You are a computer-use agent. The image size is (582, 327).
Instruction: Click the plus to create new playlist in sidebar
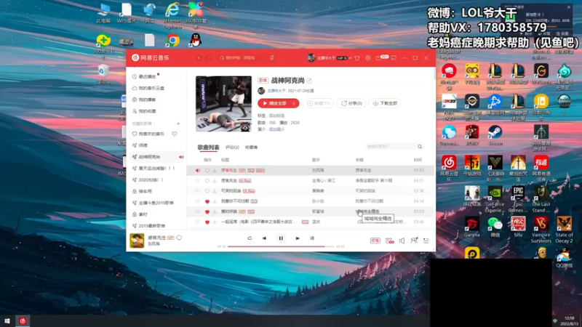point(178,124)
